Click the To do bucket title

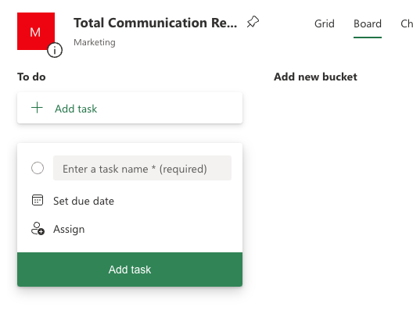pos(31,77)
